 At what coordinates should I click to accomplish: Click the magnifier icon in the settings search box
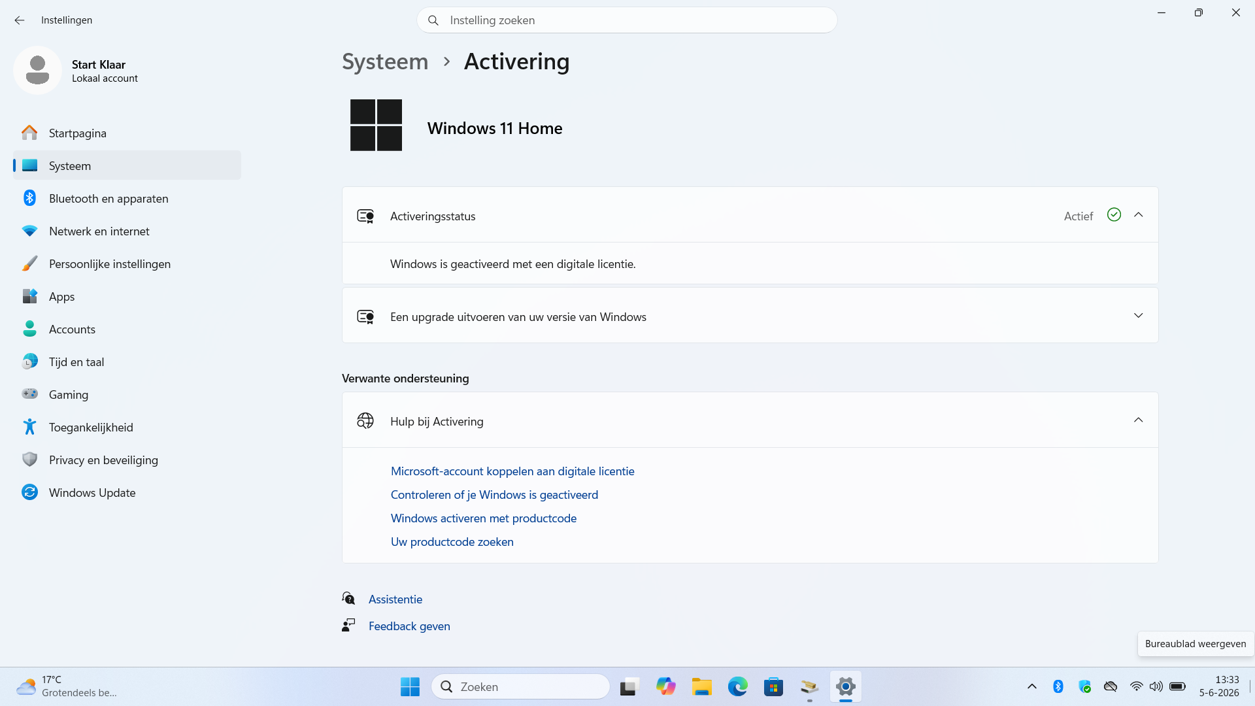coord(433,20)
